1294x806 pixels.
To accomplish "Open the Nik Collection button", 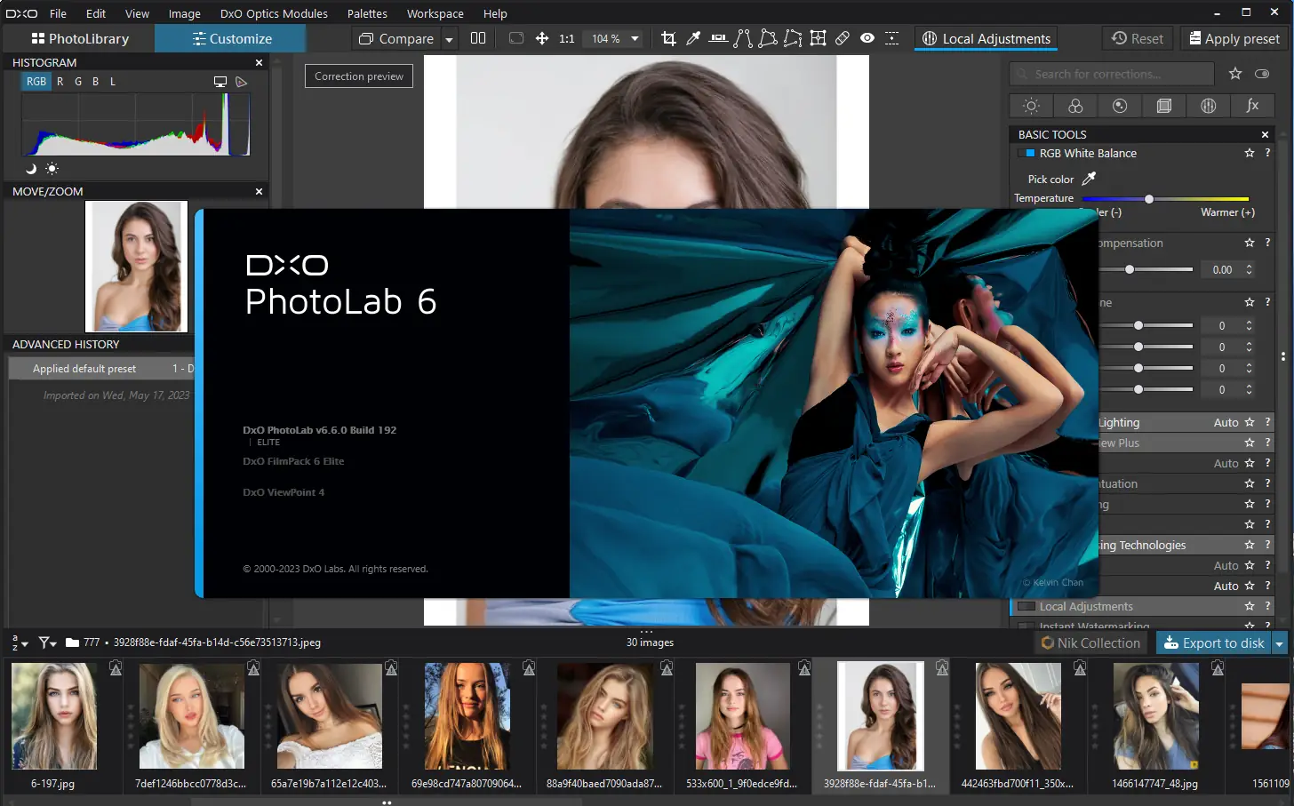I will click(x=1090, y=643).
